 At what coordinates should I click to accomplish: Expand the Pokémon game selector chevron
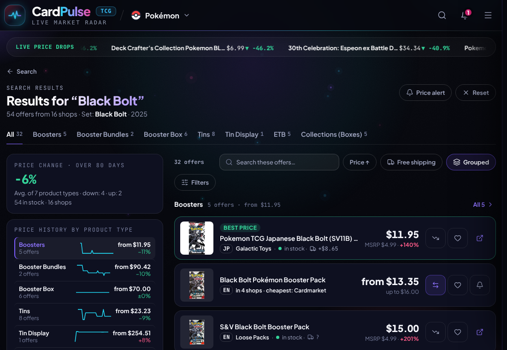tap(187, 16)
